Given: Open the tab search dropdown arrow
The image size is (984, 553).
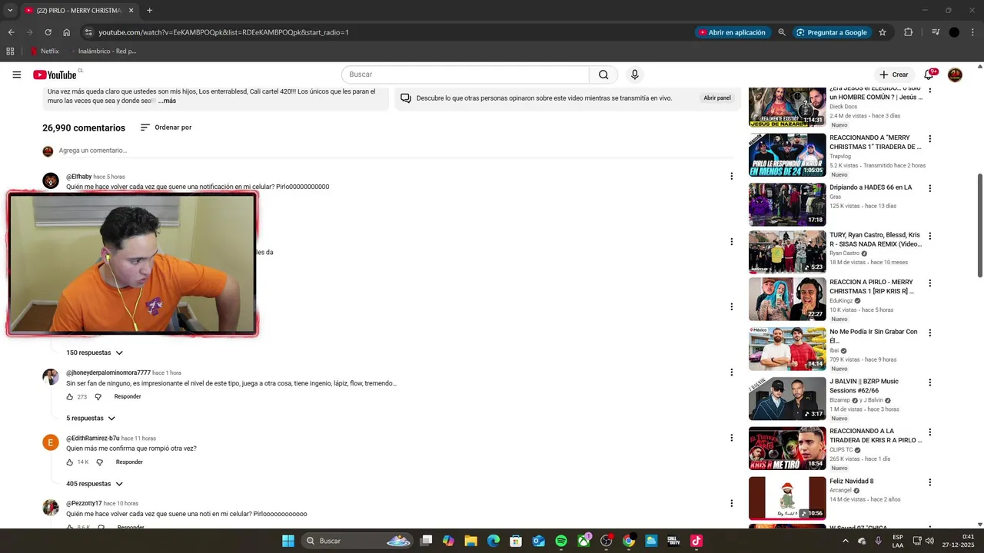Looking at the screenshot, I should tap(10, 11).
